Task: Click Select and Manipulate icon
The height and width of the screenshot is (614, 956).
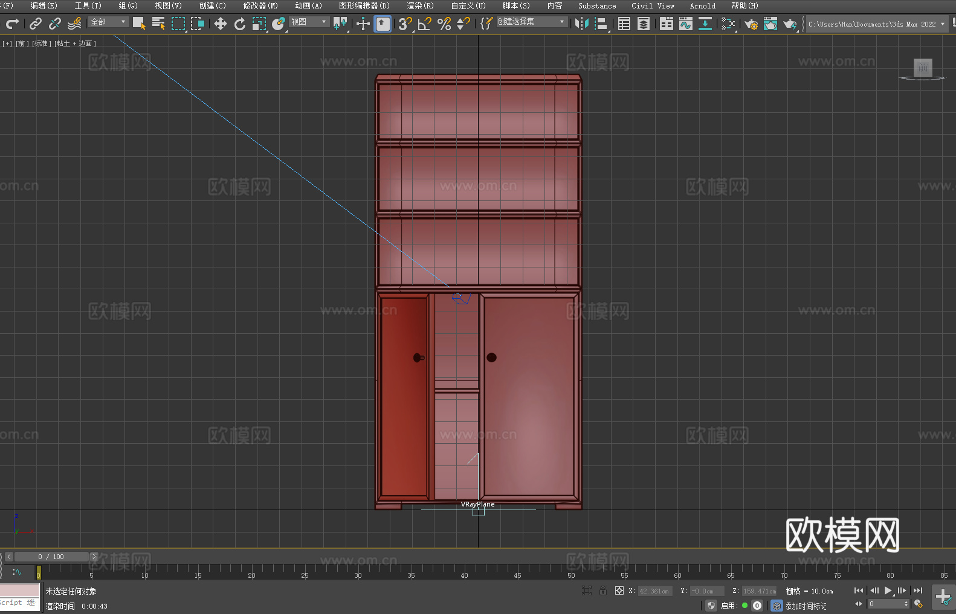Action: point(363,24)
